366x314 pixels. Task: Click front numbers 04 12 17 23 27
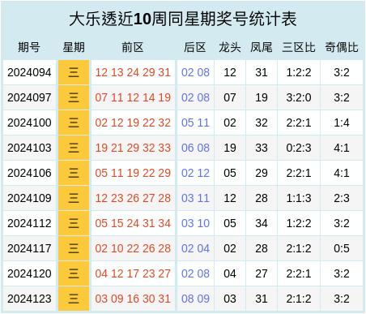[x=133, y=273]
